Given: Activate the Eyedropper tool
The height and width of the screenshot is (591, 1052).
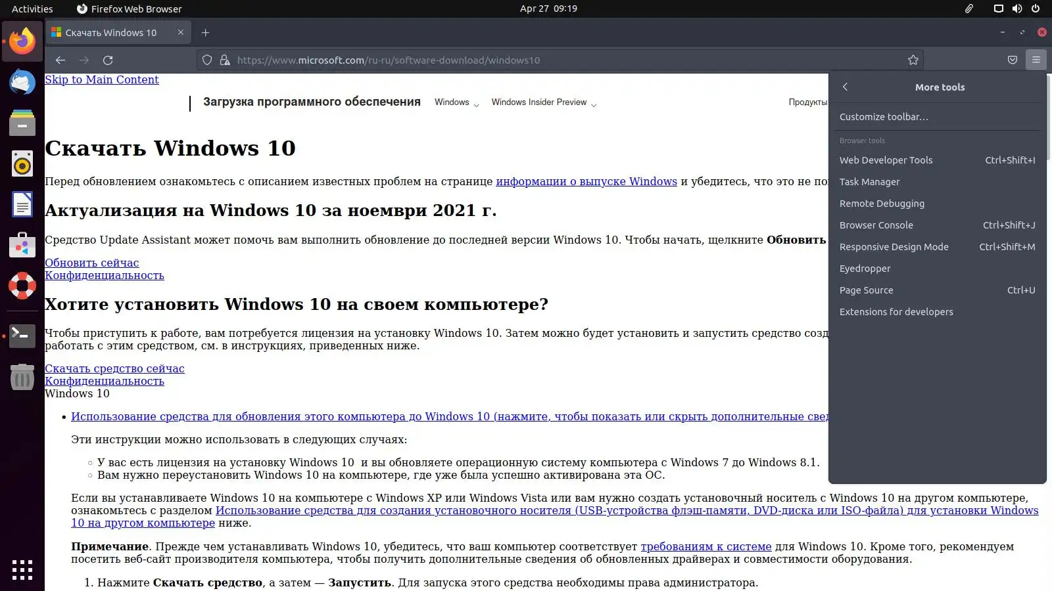Looking at the screenshot, I should click(938, 269).
